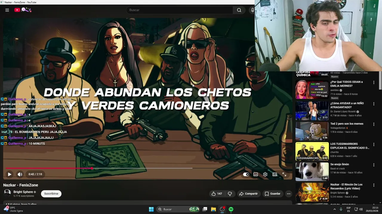The height and width of the screenshot is (214, 382).
Task: Open the player settings gear
Action: click(265, 174)
